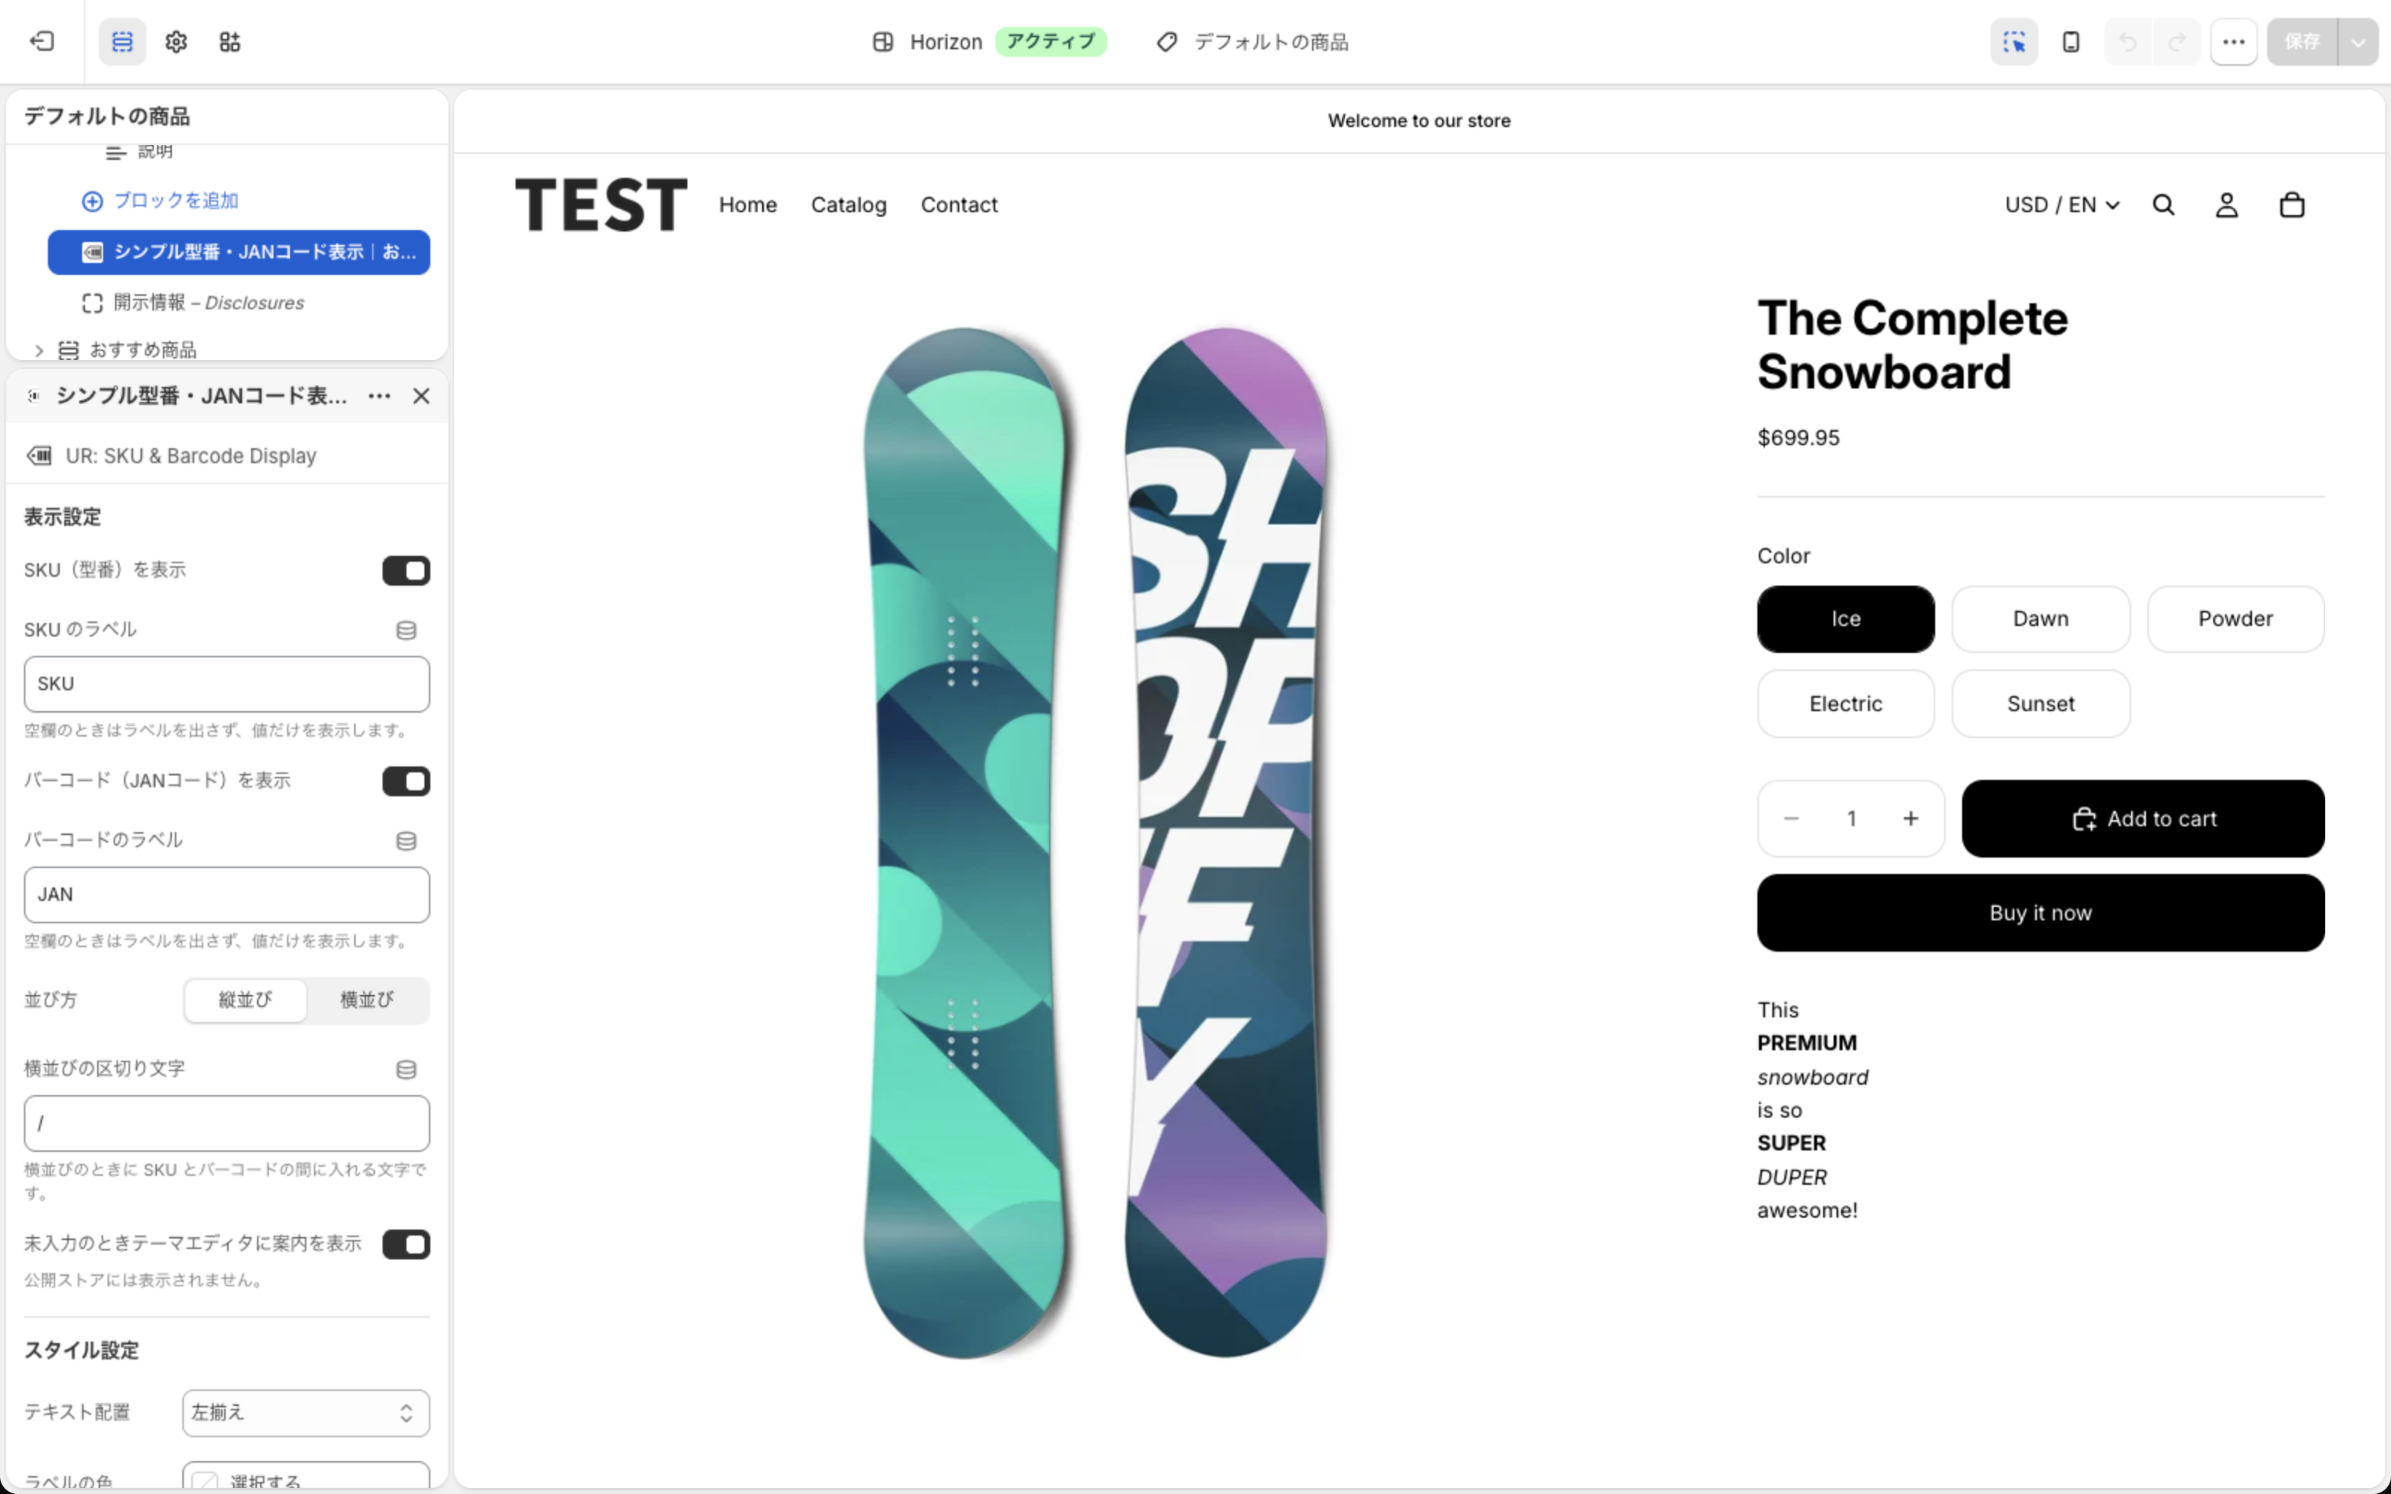Screen dimensions: 2391x1494
Task: Toggle the inspector selection mode icon
Action: (2014, 42)
